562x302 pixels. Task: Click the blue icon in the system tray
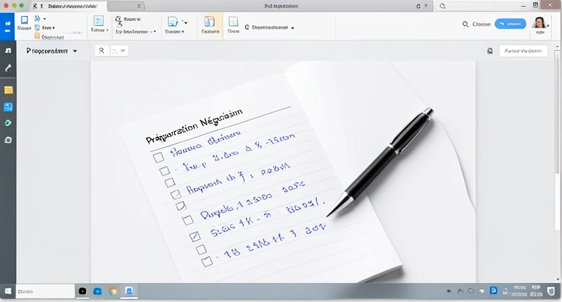494,291
